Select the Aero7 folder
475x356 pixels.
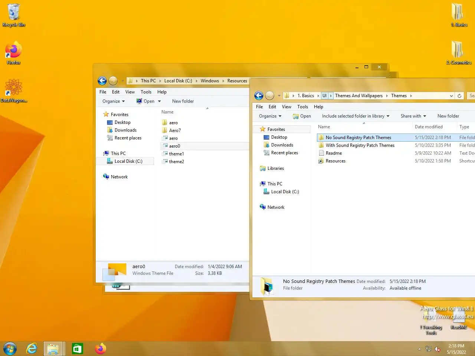[x=175, y=131]
